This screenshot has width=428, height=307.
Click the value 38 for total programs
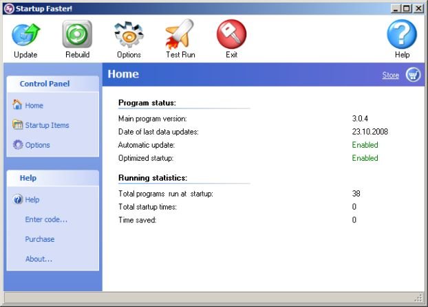point(356,194)
